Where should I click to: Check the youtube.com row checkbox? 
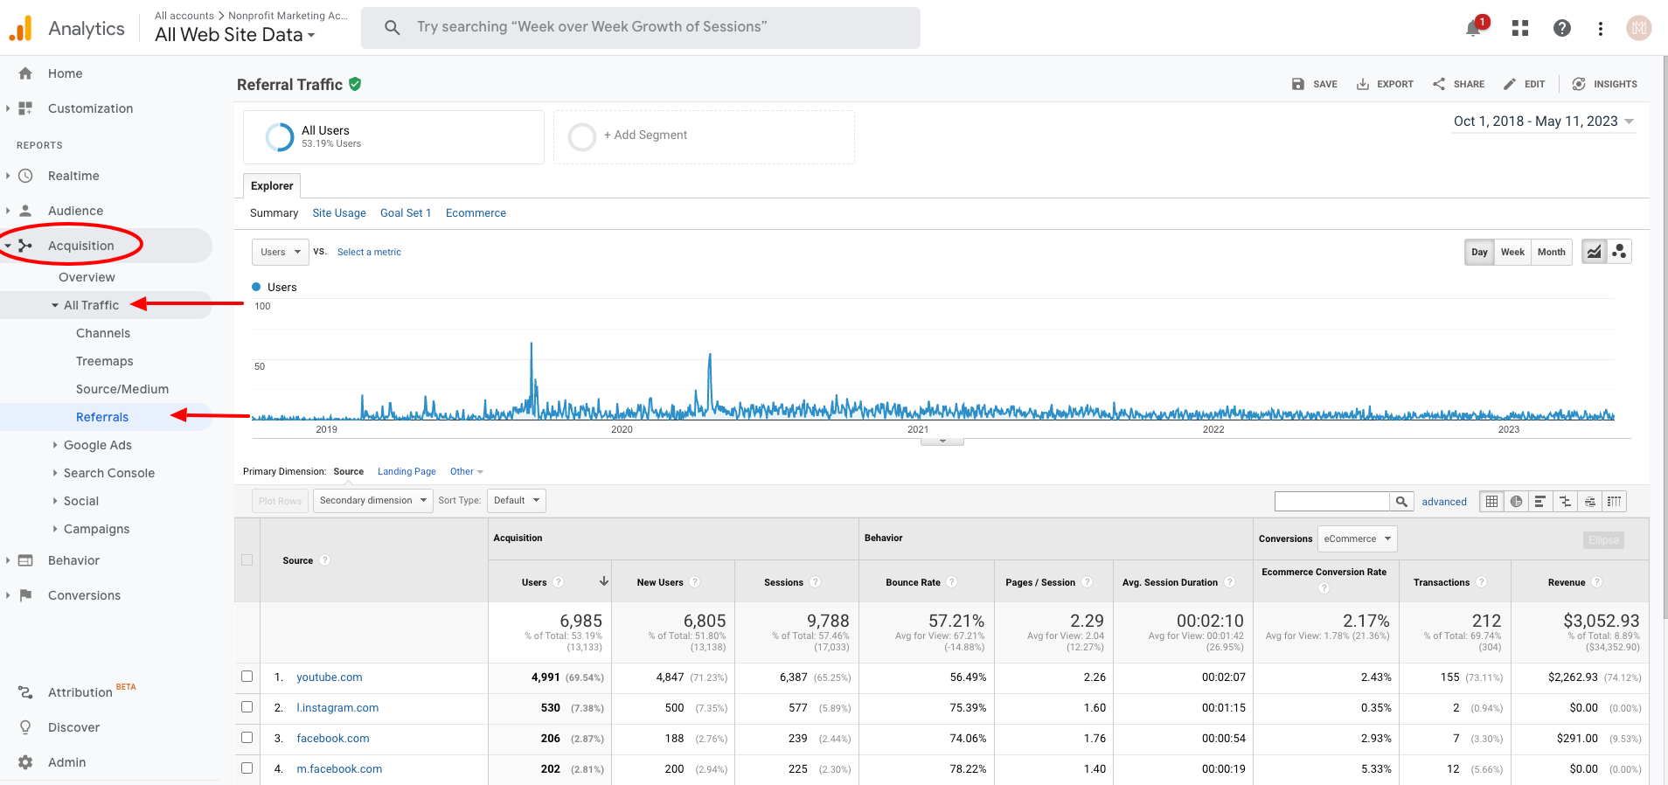pos(247,677)
